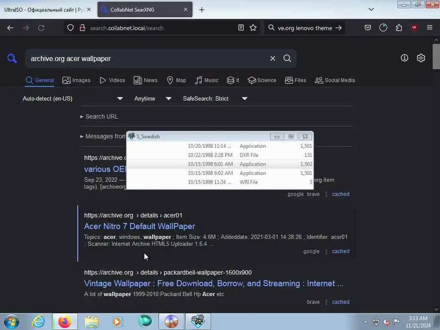This screenshot has width=440, height=330.
Task: Open the Pocket save icon
Action: coord(368,27)
